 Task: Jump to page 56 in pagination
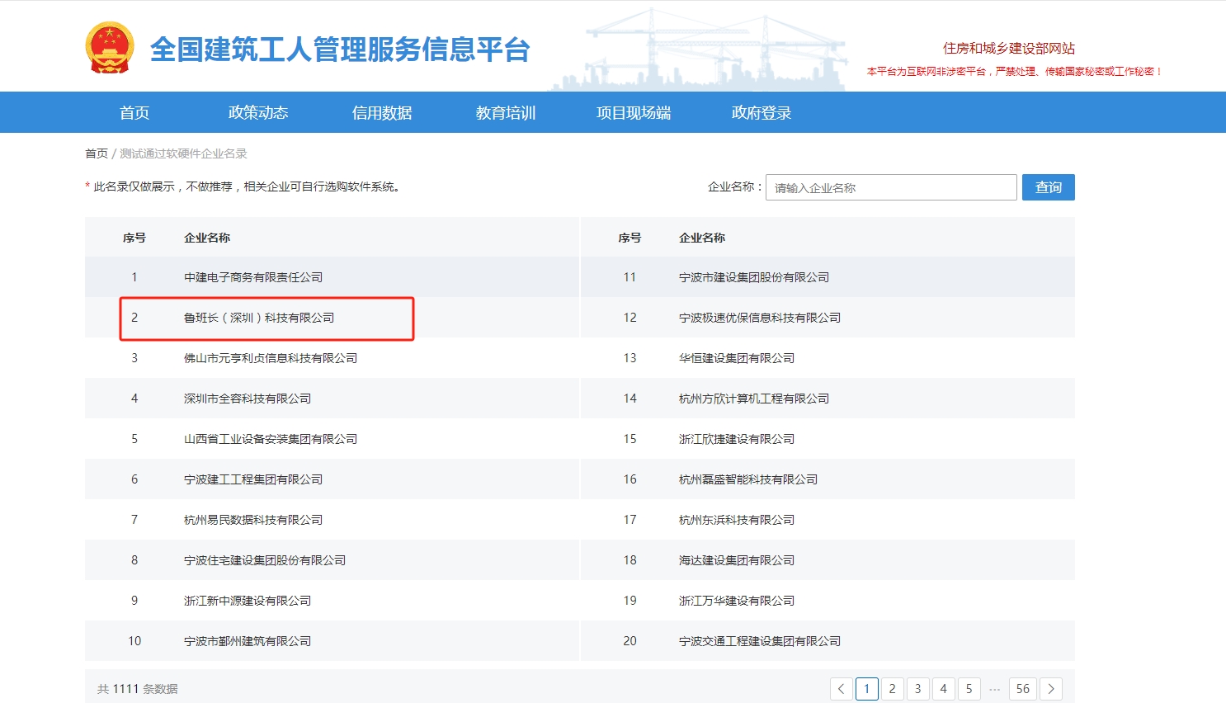[1022, 688]
